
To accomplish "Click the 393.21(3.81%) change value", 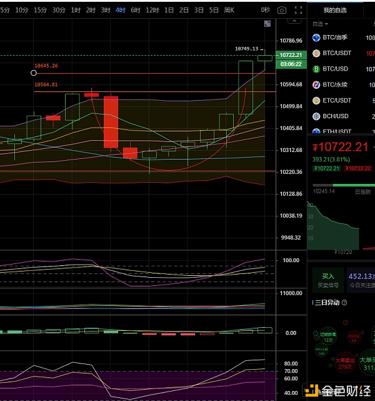I will [x=331, y=160].
